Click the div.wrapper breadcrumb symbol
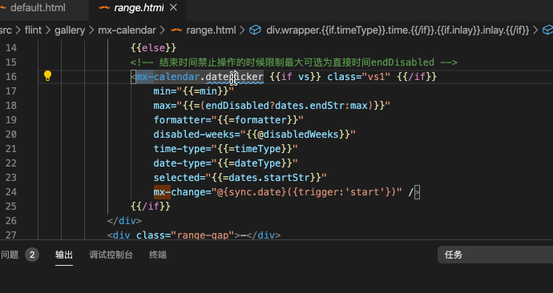This screenshot has width=553, height=293. (398, 30)
